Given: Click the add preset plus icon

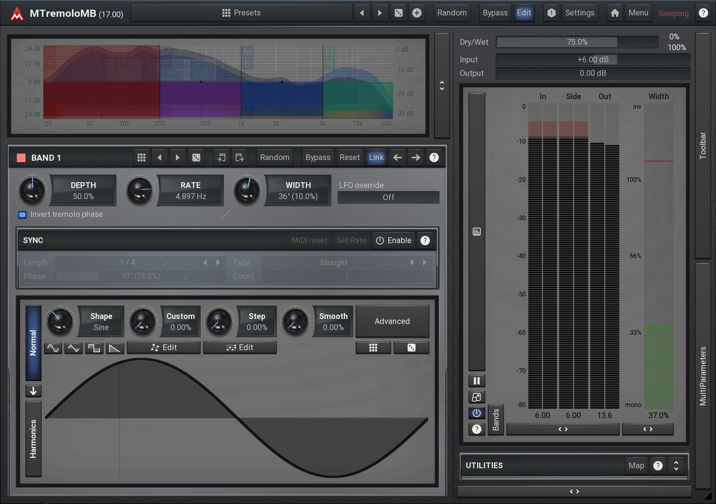Looking at the screenshot, I should coord(417,13).
